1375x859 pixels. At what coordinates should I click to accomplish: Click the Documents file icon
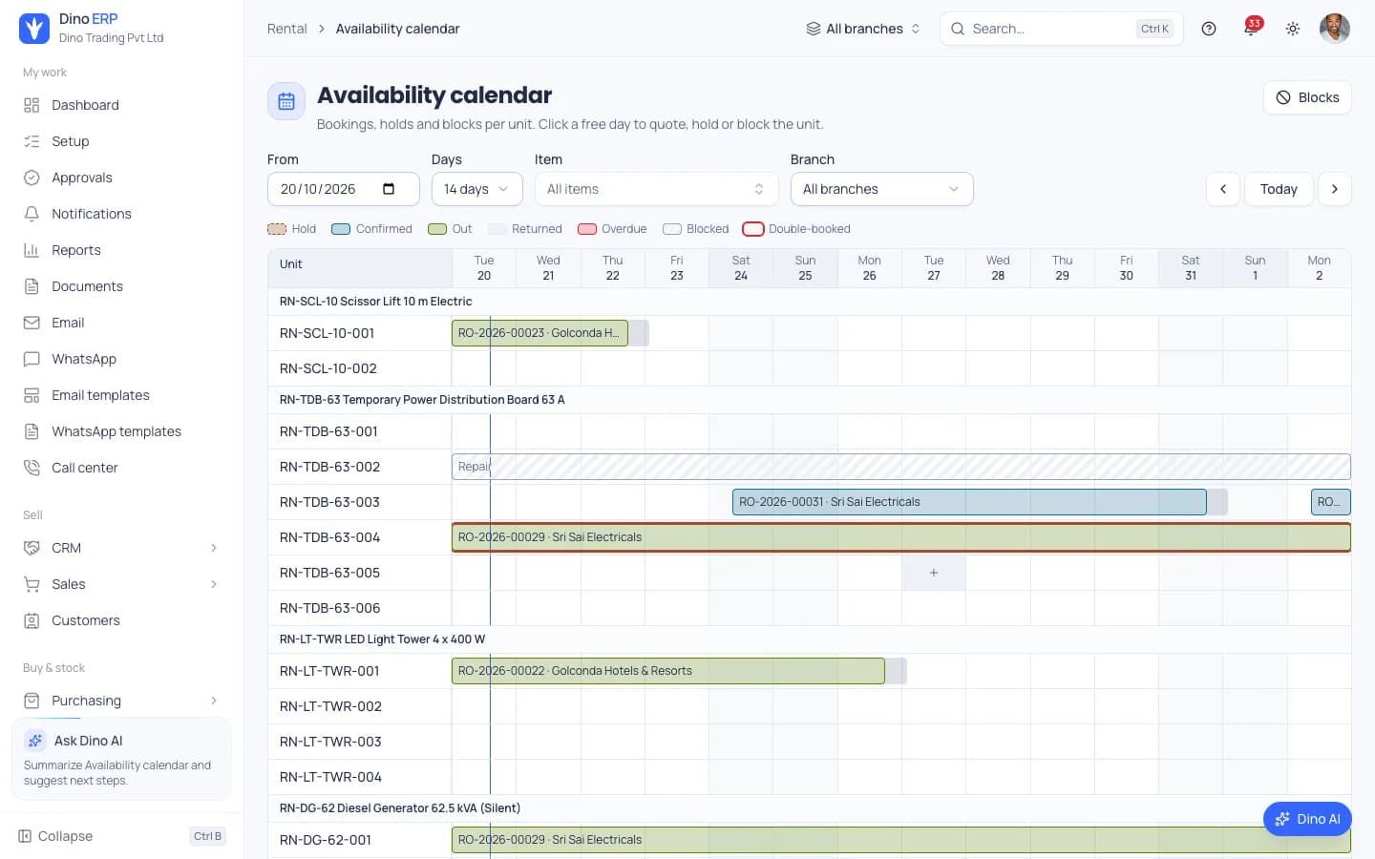tap(32, 286)
